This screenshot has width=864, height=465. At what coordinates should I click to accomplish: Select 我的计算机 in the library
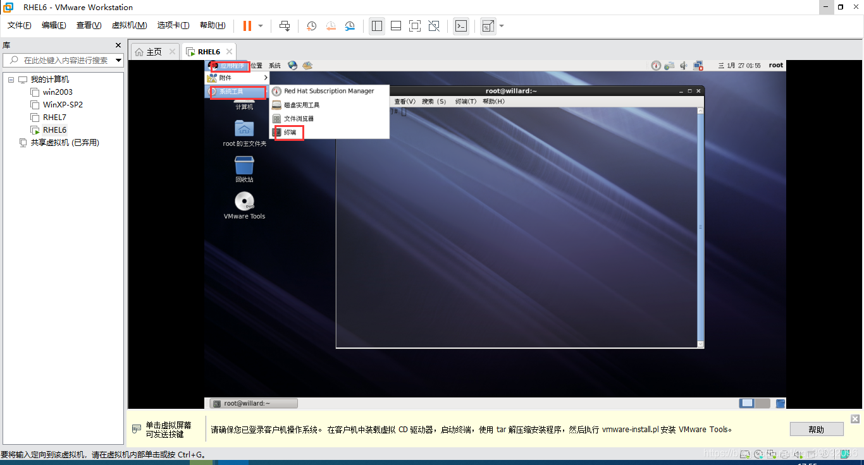50,80
